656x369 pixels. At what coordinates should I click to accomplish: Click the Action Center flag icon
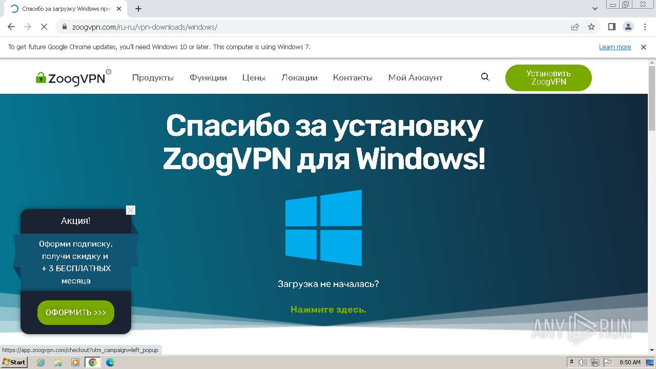pos(607,362)
